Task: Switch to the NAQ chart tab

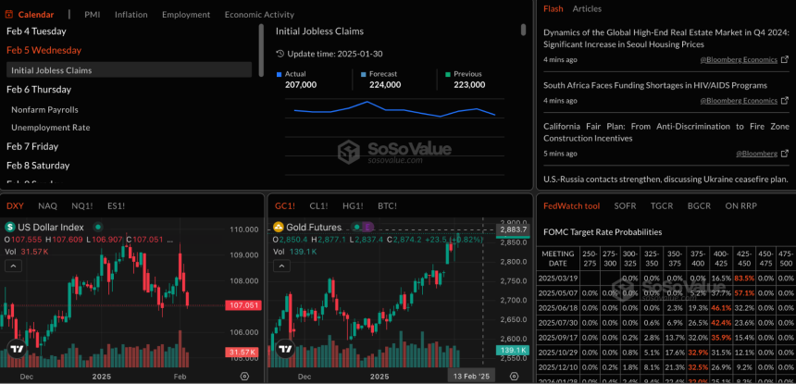Action: pyautogui.click(x=48, y=206)
